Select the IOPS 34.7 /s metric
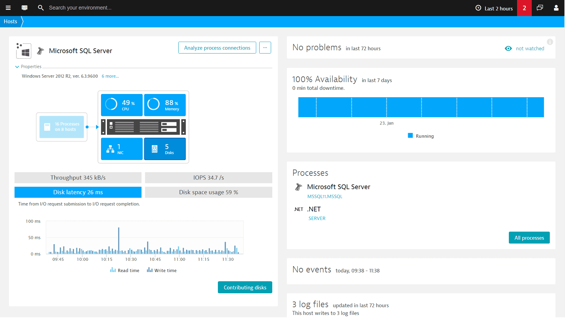The height and width of the screenshot is (318, 565). [x=209, y=178]
